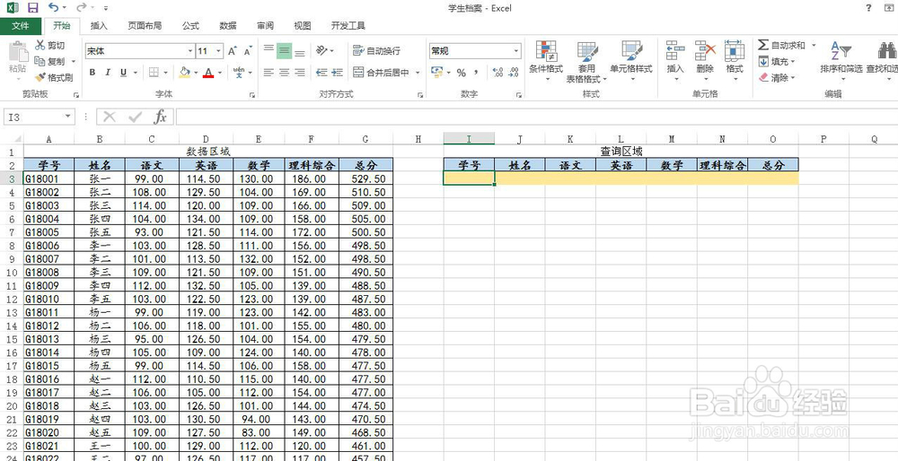
Task: Switch to the Formulas (公式) tab
Action: 190,26
